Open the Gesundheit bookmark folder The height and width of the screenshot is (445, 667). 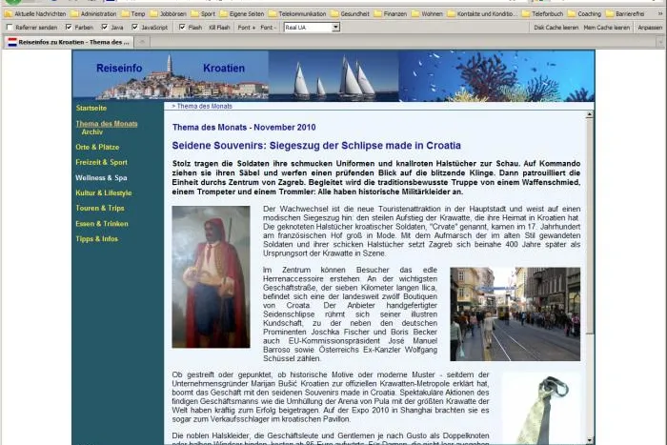[x=351, y=13]
